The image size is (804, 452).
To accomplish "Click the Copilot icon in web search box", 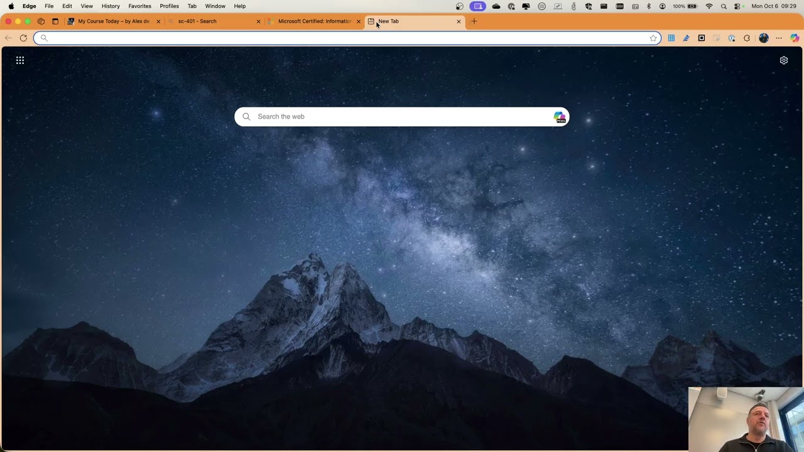I will [559, 117].
